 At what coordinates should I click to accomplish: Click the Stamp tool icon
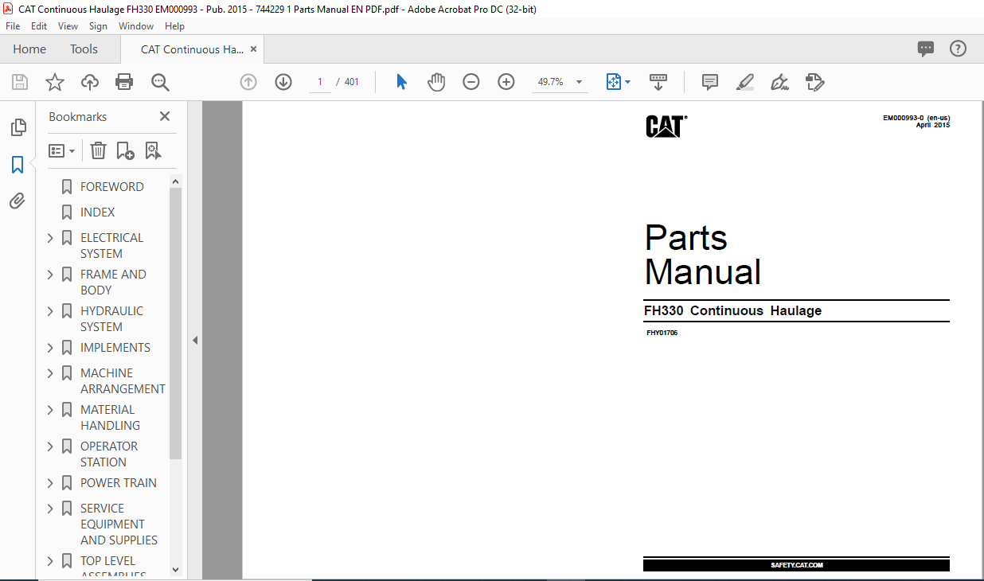tap(815, 82)
